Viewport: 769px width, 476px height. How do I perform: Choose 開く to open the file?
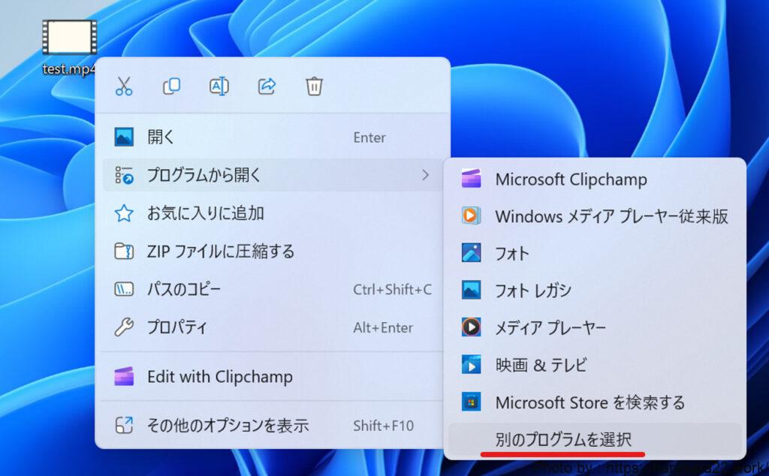point(160,137)
